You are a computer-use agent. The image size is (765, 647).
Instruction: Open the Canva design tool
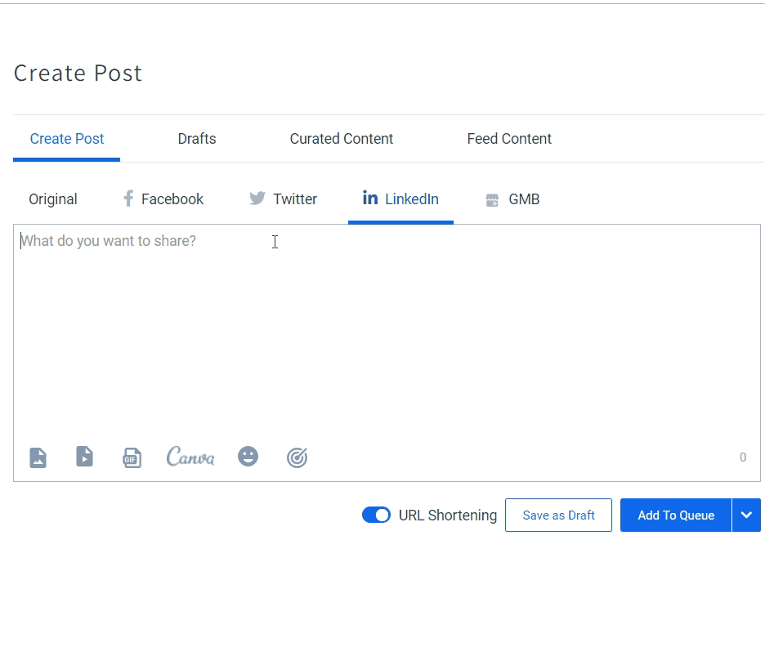[190, 457]
